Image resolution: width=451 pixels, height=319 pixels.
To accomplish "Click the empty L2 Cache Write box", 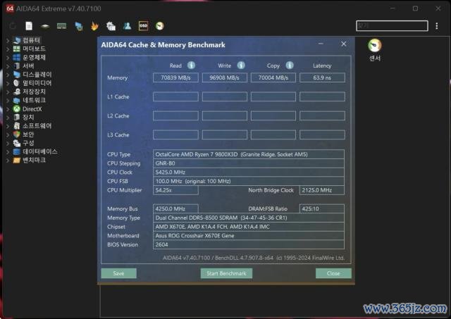I will point(224,115).
